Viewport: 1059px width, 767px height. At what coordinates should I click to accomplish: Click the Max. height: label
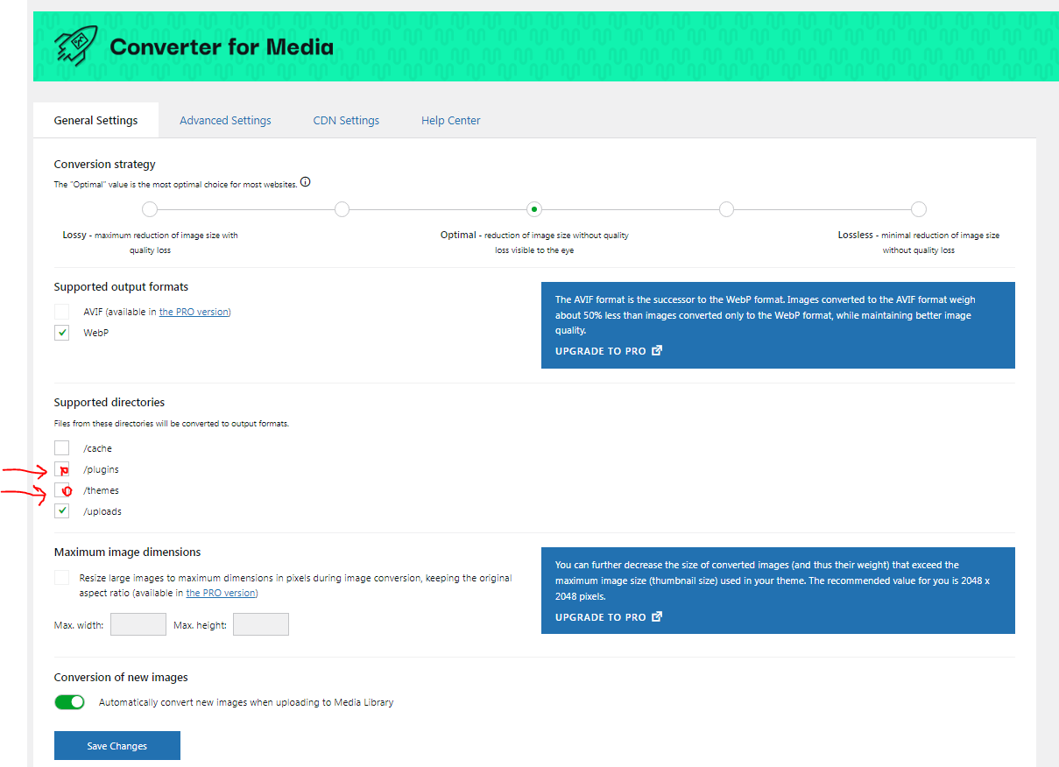[200, 625]
